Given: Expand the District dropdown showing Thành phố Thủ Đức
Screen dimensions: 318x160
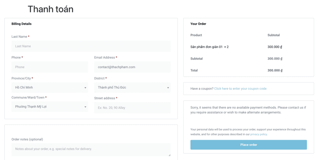Looking at the screenshot, I should tap(132, 87).
